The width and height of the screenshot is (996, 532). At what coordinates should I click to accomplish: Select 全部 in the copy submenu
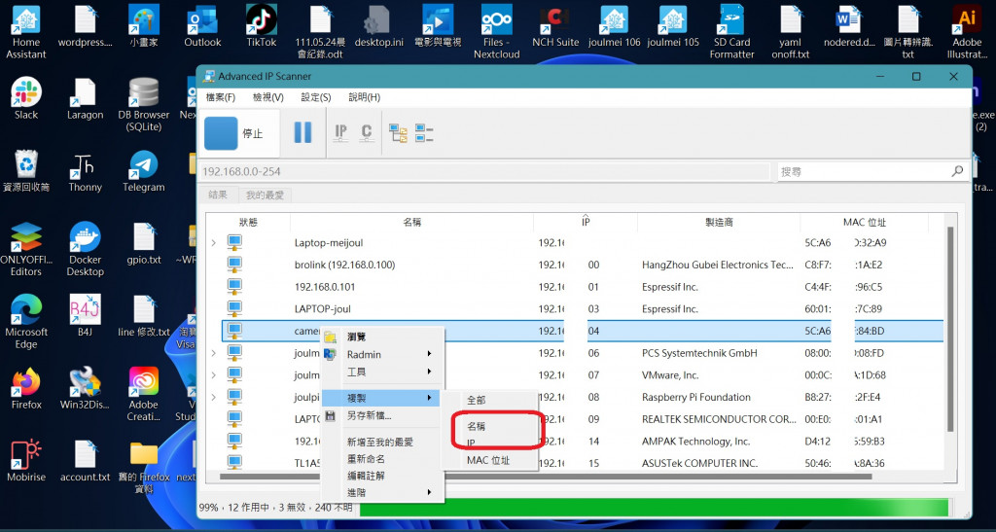tap(490, 400)
